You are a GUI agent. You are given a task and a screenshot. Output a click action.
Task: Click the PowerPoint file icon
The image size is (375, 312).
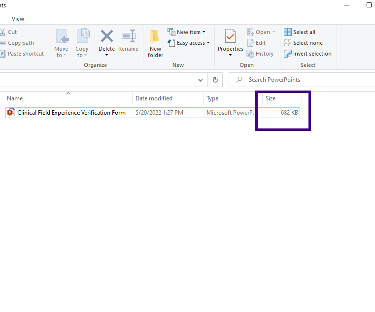tap(11, 113)
